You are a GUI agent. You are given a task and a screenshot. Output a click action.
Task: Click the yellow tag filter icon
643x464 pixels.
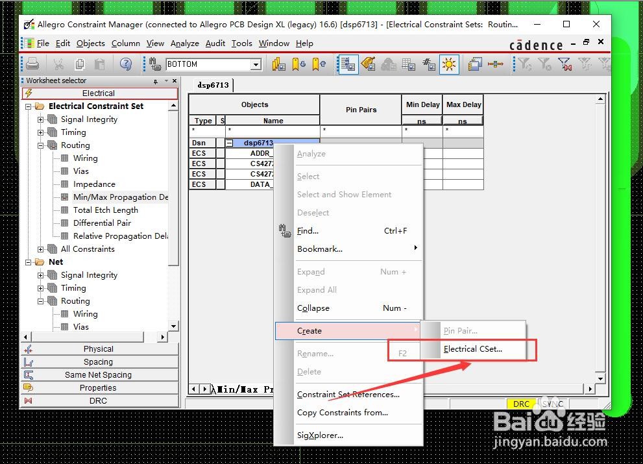pyautogui.click(x=369, y=64)
